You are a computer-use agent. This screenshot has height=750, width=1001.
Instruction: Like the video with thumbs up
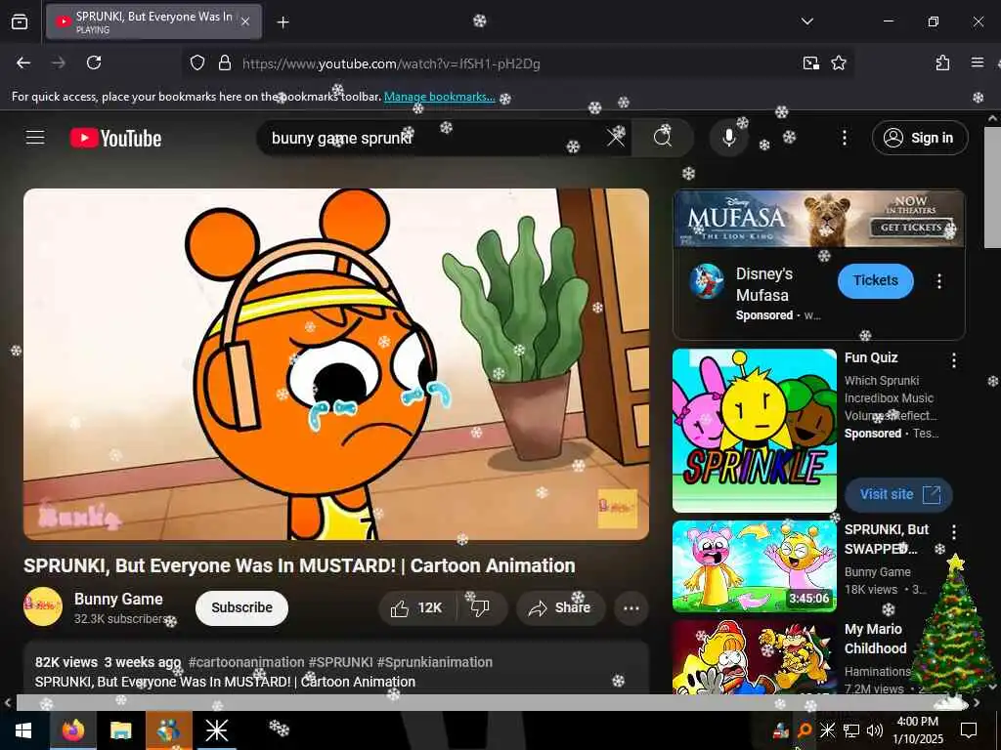coord(417,608)
